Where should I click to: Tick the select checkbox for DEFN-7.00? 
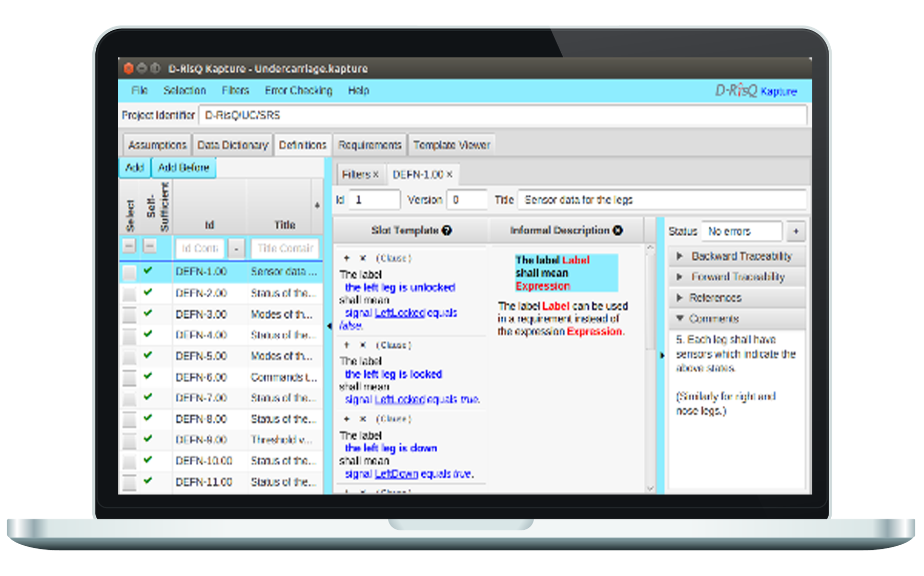pos(130,399)
